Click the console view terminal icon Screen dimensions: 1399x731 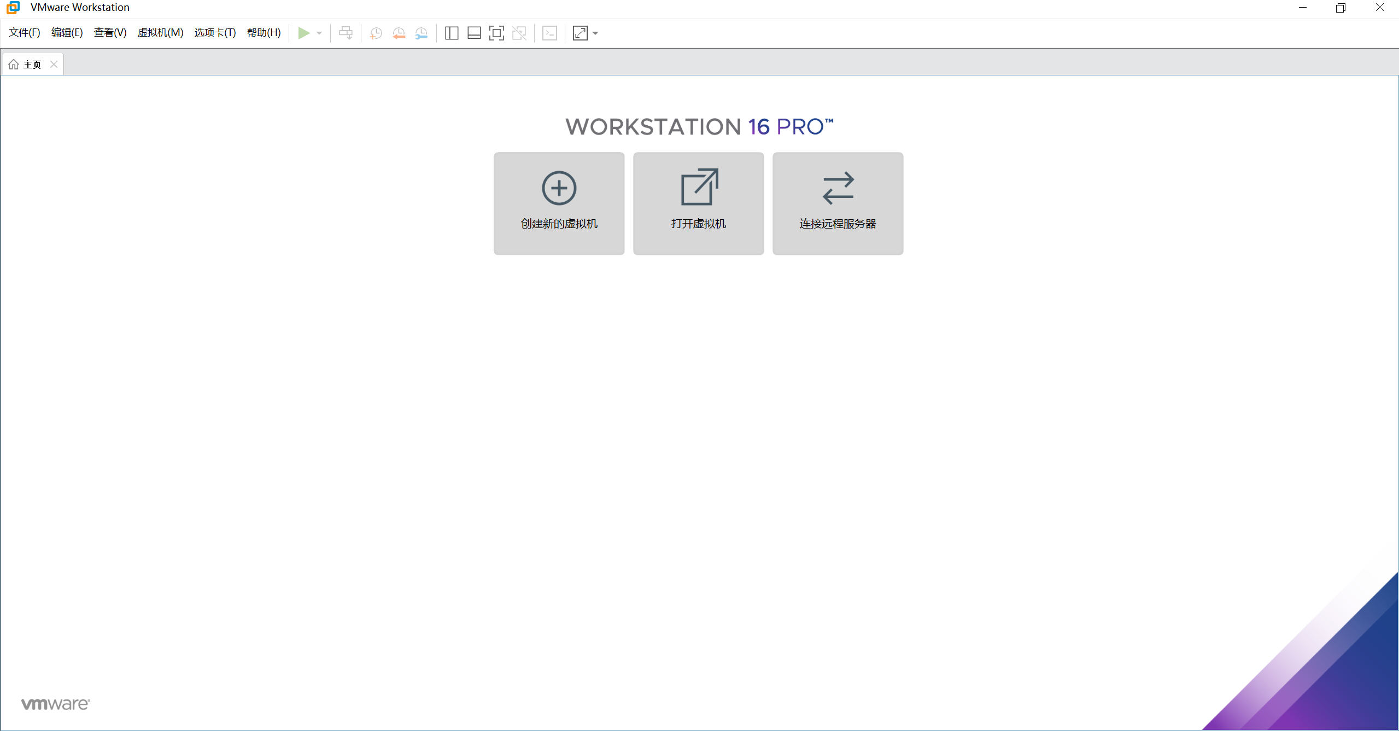[x=549, y=33]
